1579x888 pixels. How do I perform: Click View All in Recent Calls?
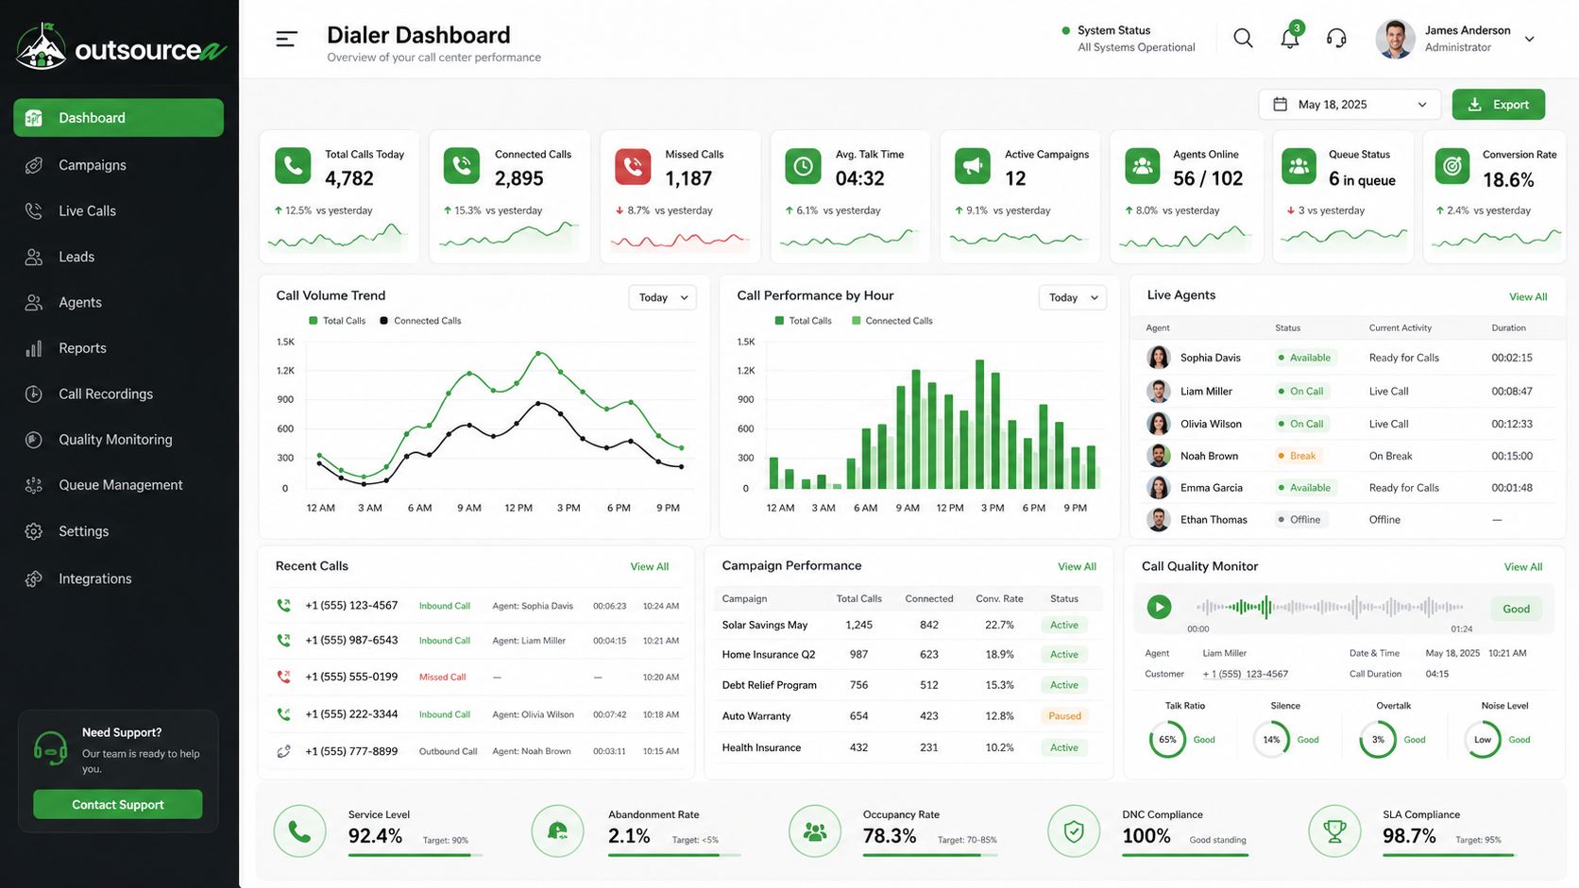(x=650, y=567)
